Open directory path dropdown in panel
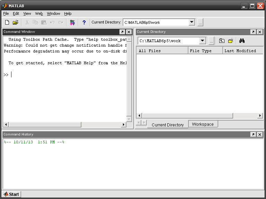Screen dimensions: 266x199 click(x=203, y=41)
